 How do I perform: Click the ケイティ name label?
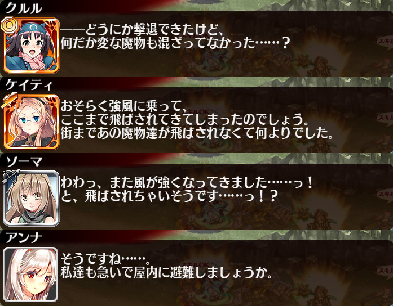coord(29,85)
